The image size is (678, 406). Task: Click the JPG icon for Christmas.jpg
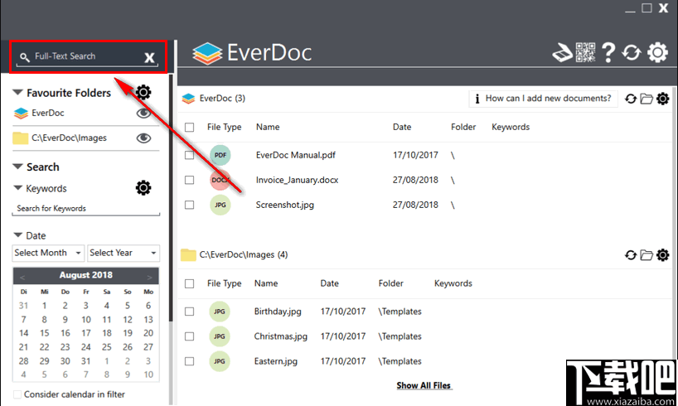point(219,336)
